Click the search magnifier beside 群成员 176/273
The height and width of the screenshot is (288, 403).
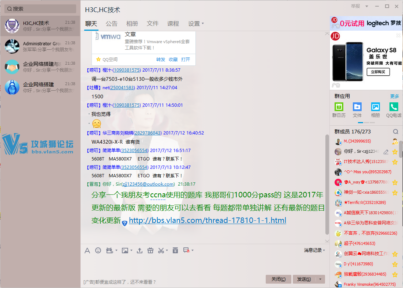click(395, 132)
